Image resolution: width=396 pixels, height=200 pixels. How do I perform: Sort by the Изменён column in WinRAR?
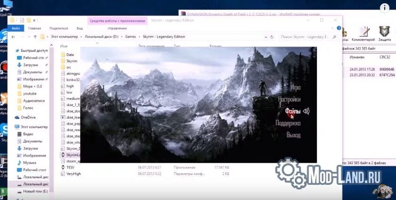(x=357, y=57)
